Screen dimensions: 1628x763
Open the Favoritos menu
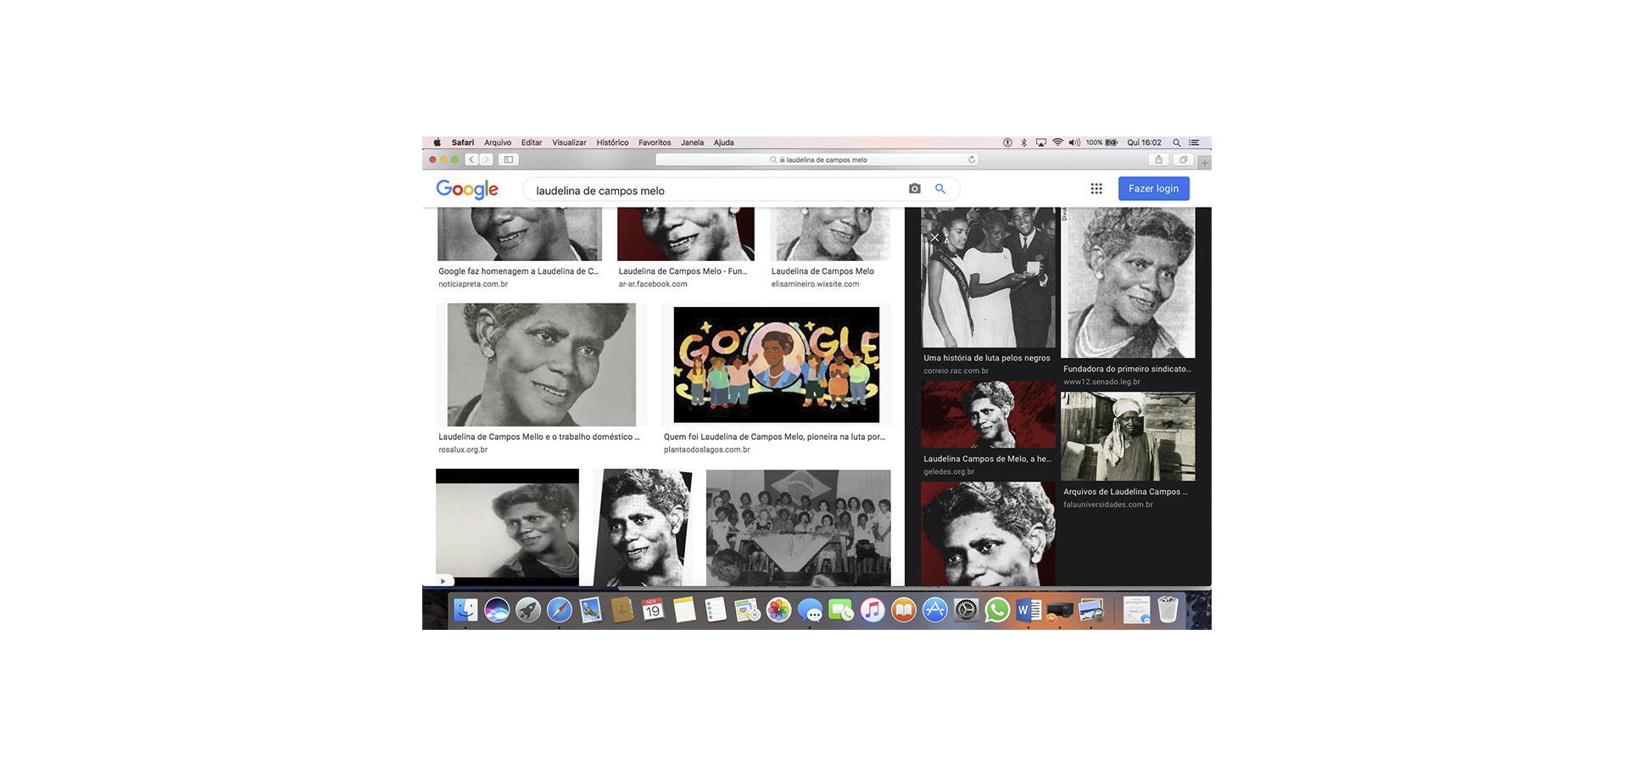click(x=655, y=142)
